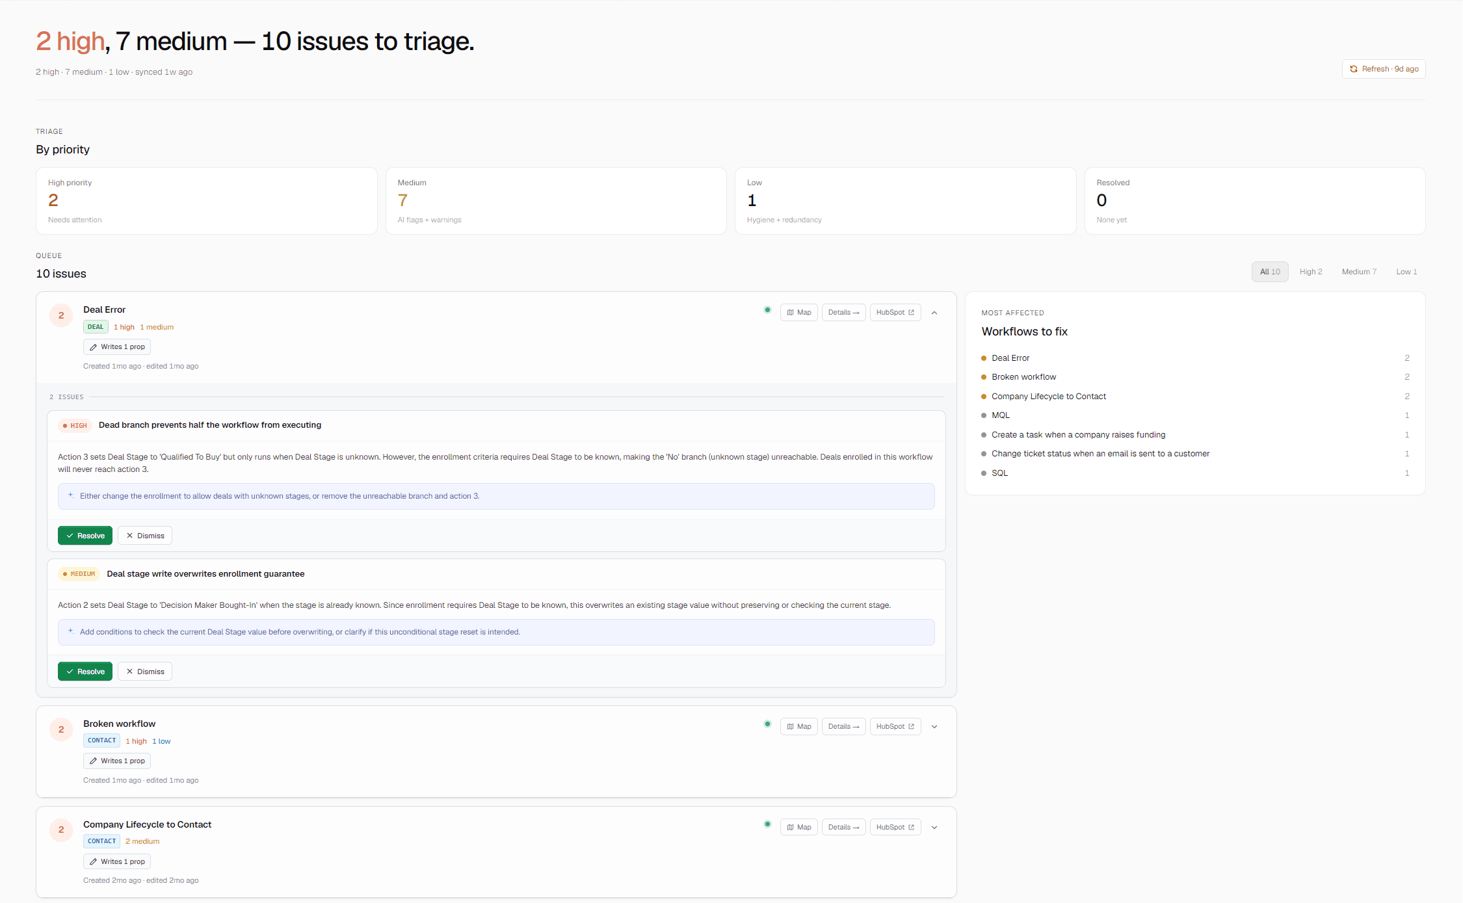Click the map icon in the Deal Error row
Viewport: 1463px width, 903px height.
point(790,313)
